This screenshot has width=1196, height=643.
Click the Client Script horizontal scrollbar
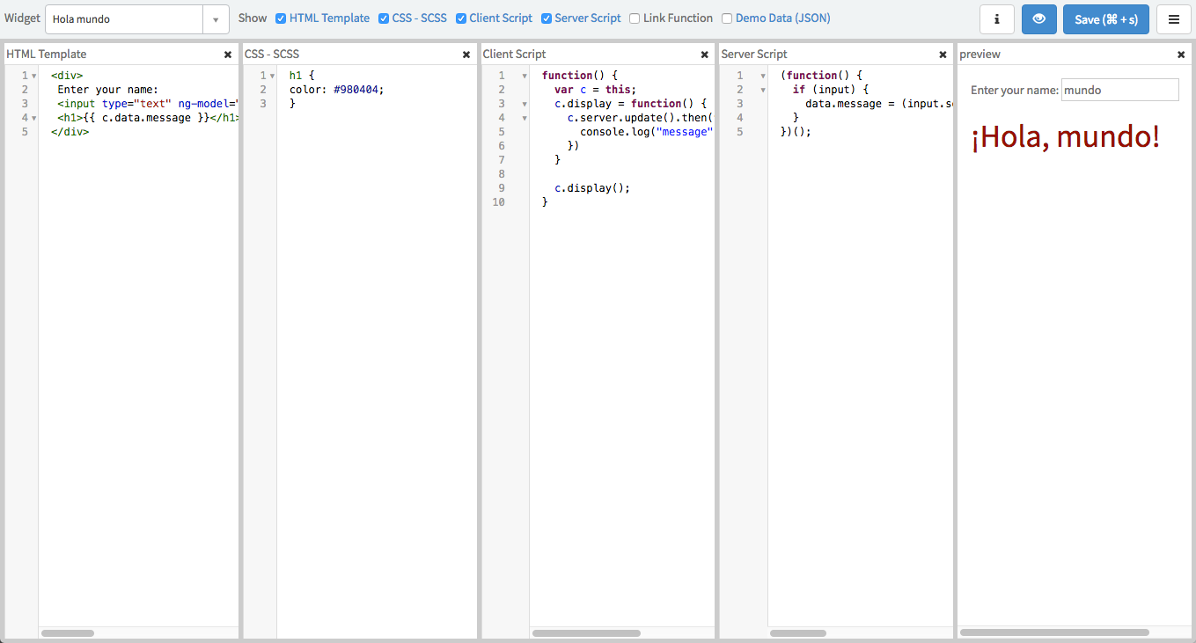click(586, 633)
